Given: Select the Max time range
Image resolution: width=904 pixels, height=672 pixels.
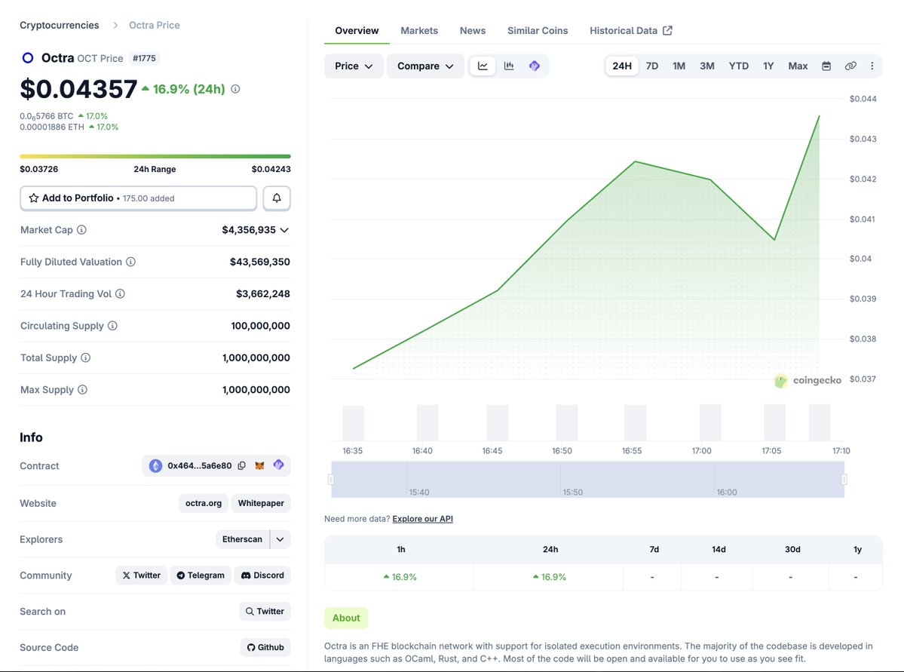Looking at the screenshot, I should pyautogui.click(x=798, y=66).
